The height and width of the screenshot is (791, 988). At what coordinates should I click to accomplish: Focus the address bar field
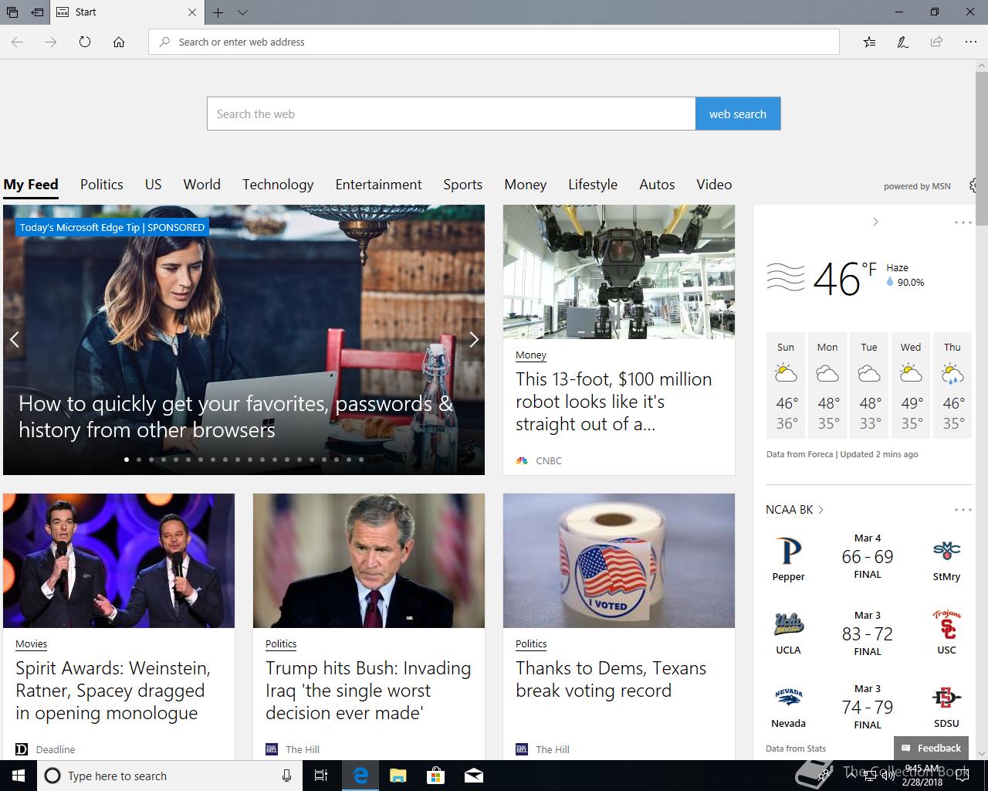(494, 42)
